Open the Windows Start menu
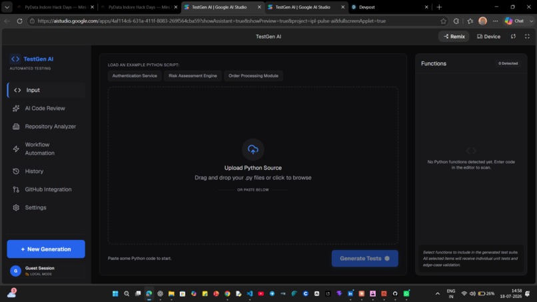The width and height of the screenshot is (537, 302). (115, 293)
